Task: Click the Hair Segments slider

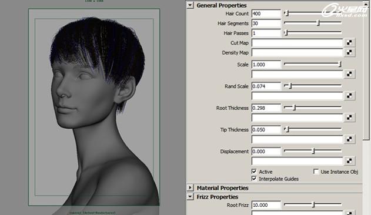Action: [x=313, y=23]
